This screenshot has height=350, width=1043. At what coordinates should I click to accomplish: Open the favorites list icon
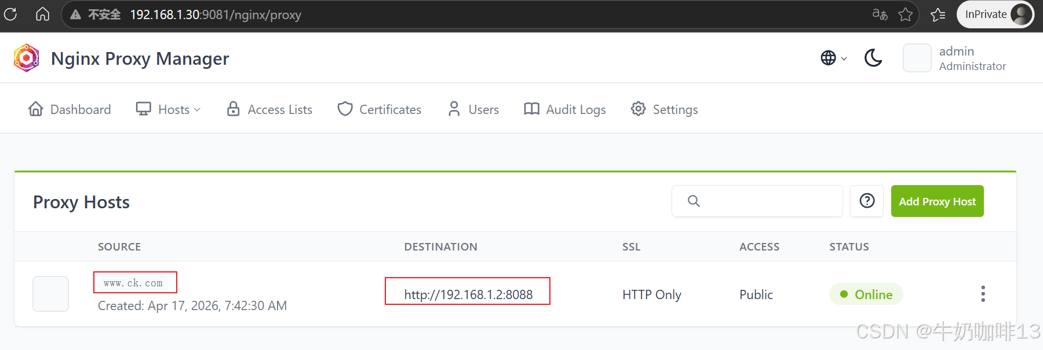coord(938,14)
